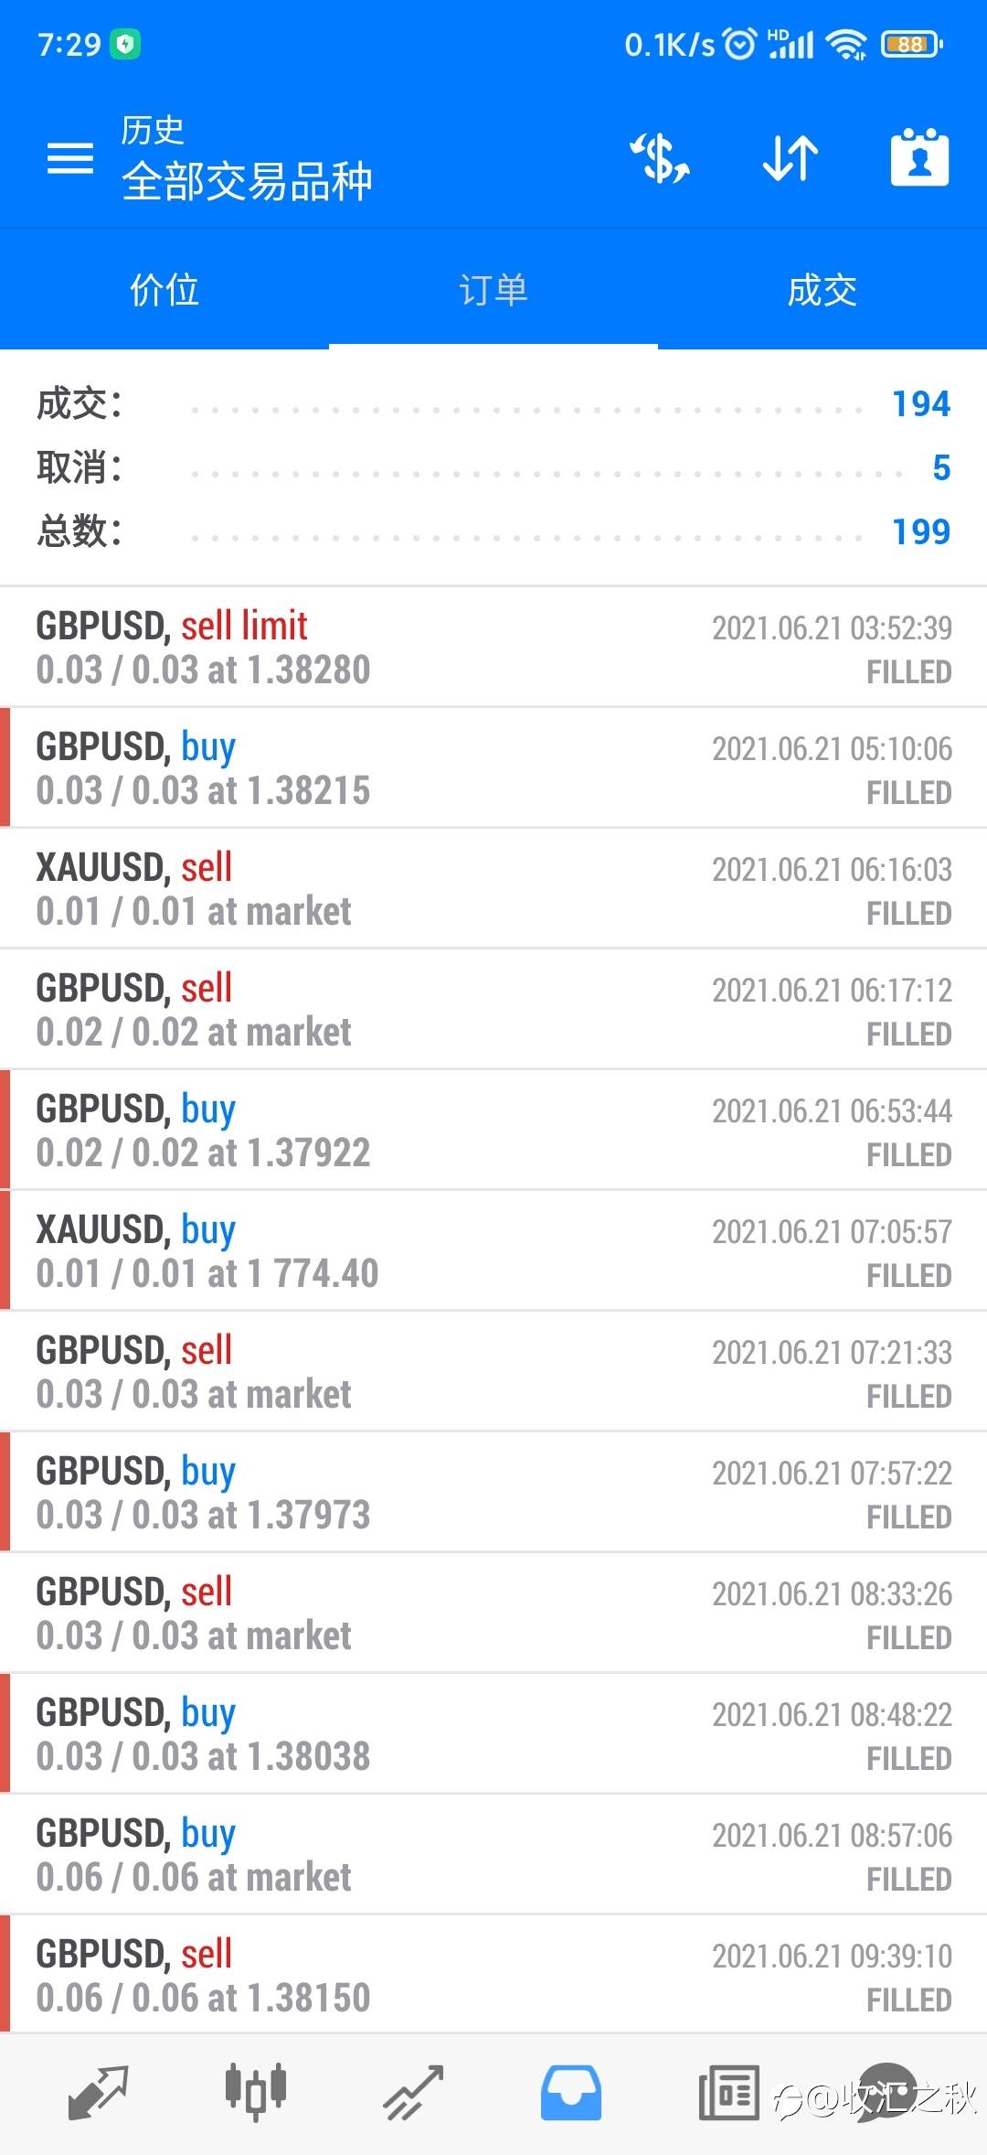Open the candlestick chart icon
Image resolution: width=987 pixels, height=2155 pixels.
(x=256, y=2093)
